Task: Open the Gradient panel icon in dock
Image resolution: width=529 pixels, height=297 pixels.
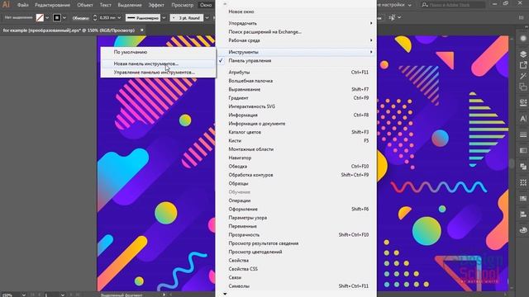Action: (523, 150)
